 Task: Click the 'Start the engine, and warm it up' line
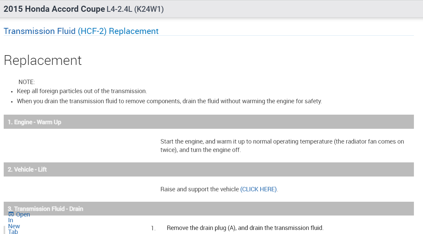(x=282, y=142)
